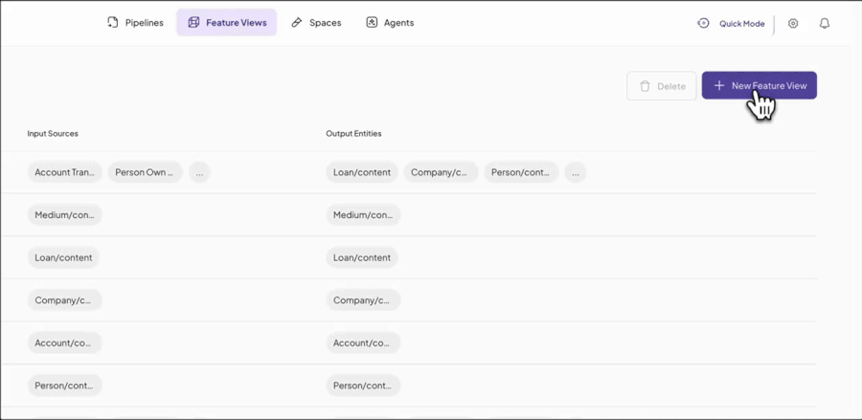
Task: Switch to the Spaces tab
Action: click(316, 23)
